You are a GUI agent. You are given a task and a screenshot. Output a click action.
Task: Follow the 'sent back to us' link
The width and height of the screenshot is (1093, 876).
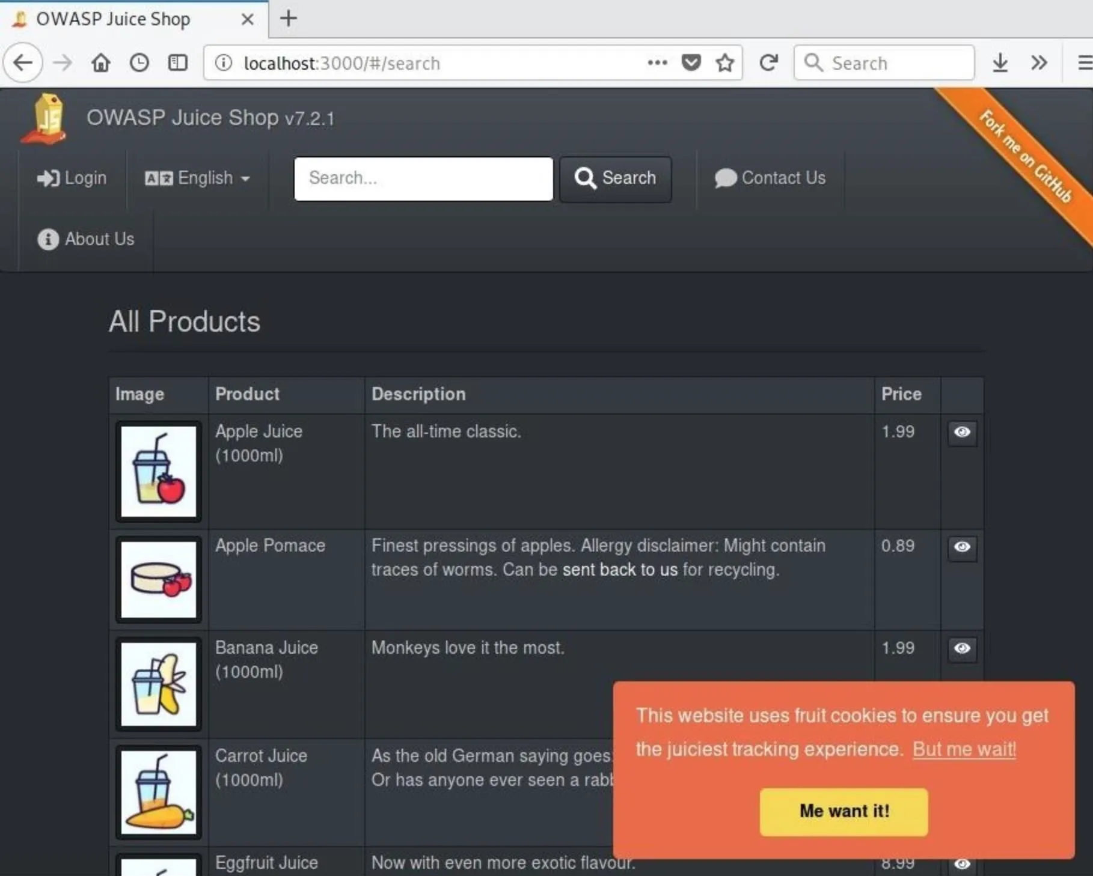point(620,570)
